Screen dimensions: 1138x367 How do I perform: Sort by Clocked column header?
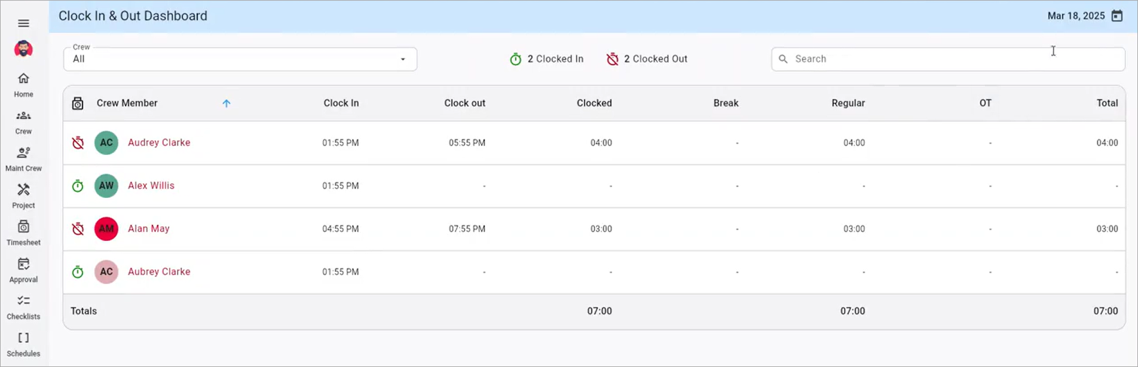pyautogui.click(x=594, y=103)
